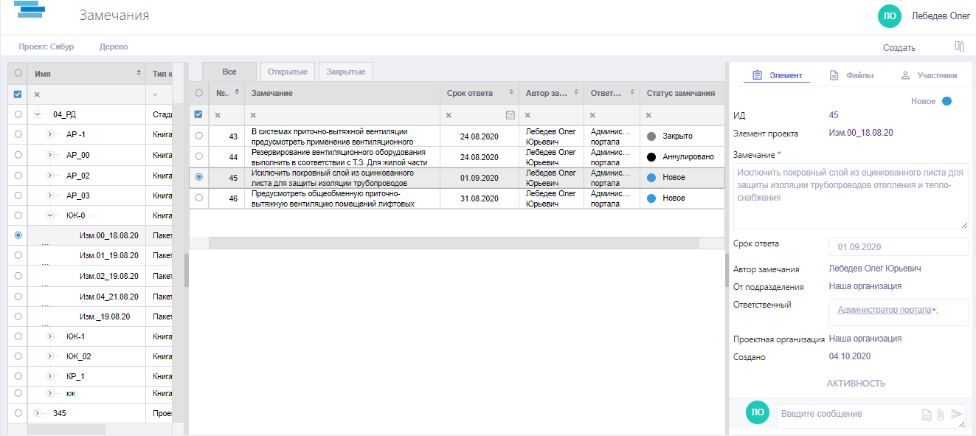Expand the КЖ_02 tree node
976x436 pixels.
(x=50, y=356)
